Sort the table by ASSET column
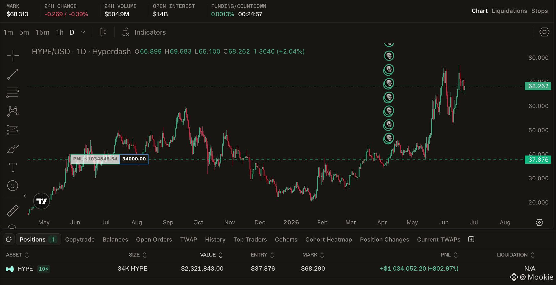The height and width of the screenshot is (285, 556). point(17,255)
